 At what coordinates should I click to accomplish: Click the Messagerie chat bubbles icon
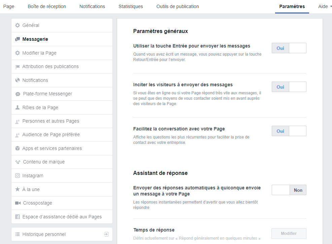[18, 39]
